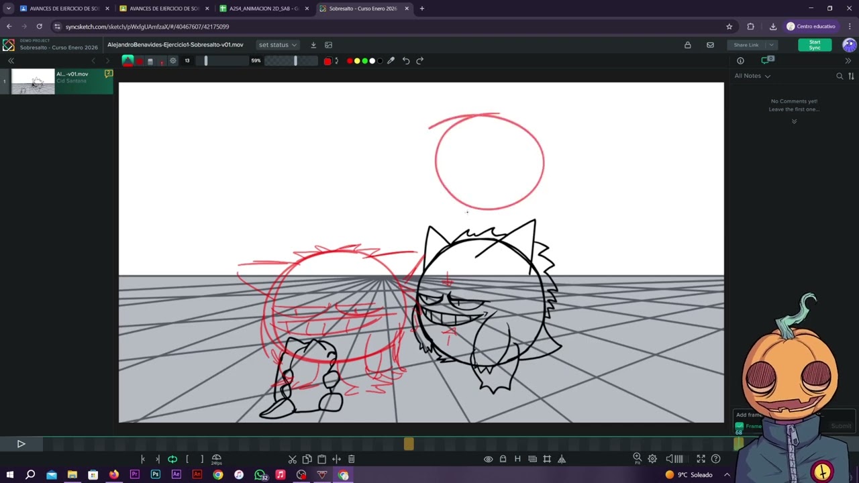The image size is (859, 483).
Task: Play the video
Action: [21, 443]
